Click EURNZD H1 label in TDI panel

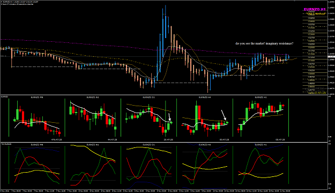pos(260,145)
